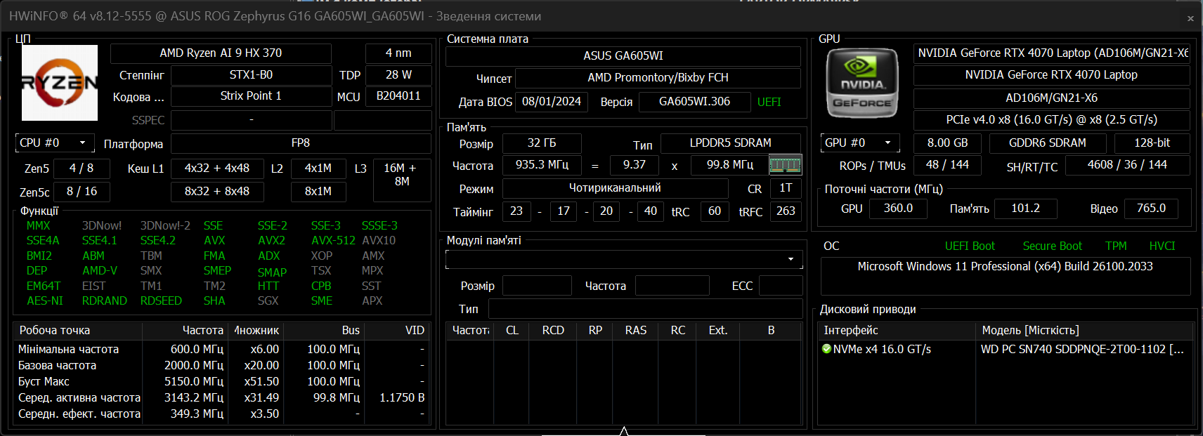Image resolution: width=1203 pixels, height=436 pixels.
Task: Click the empty module Розмір input field
Action: coord(537,286)
